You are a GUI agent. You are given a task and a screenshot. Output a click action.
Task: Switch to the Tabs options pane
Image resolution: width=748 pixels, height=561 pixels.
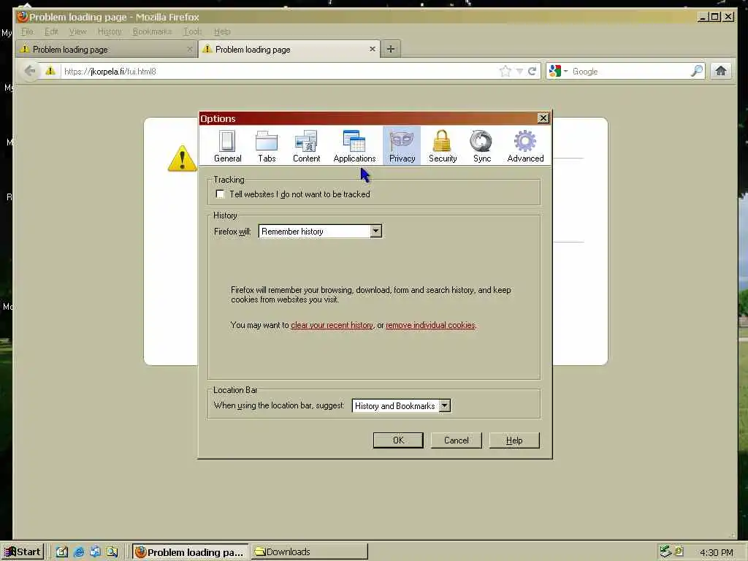(267, 146)
